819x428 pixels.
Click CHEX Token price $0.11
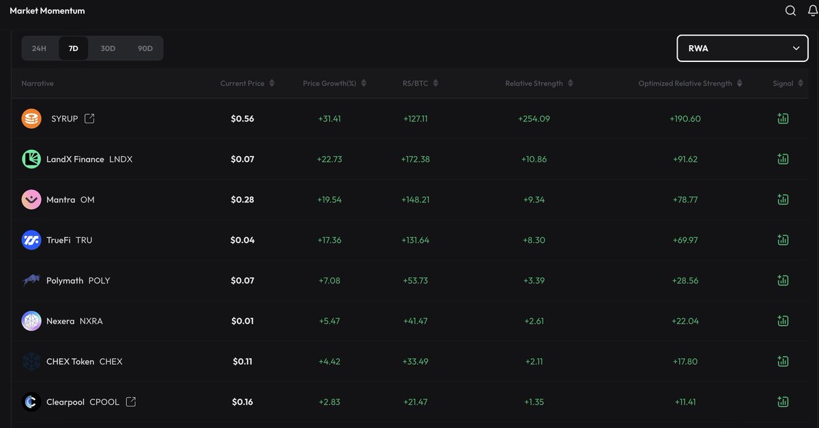[x=242, y=361]
